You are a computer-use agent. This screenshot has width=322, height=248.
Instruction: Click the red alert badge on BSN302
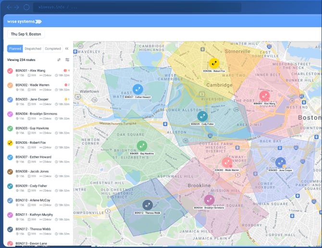[x=65, y=85]
